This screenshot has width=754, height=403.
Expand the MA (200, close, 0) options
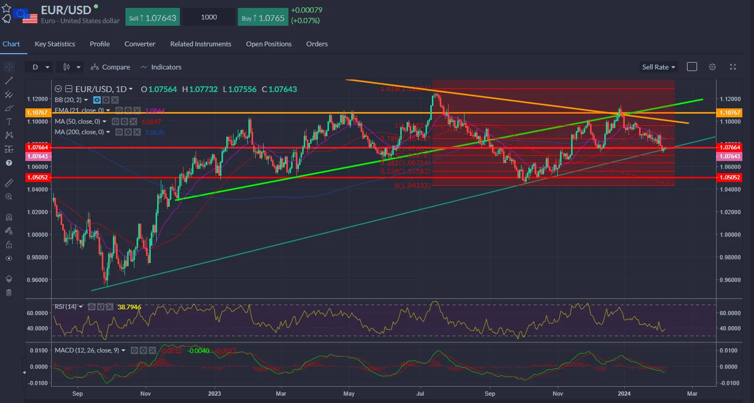point(109,132)
